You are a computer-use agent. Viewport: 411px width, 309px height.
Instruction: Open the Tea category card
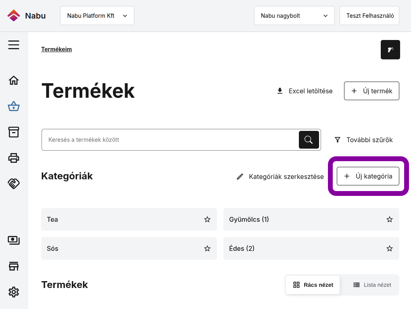coord(129,219)
